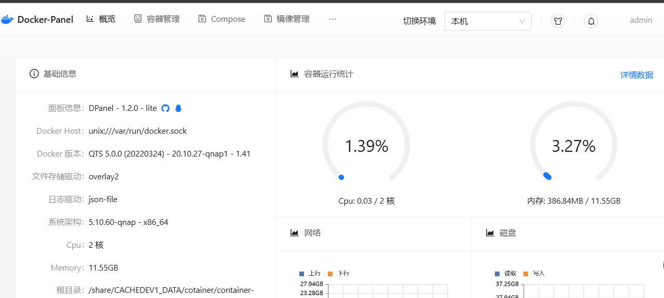Viewport: 664px width, 298px height.
Task: Toggle 读取 legend in disk chart
Action: point(506,273)
